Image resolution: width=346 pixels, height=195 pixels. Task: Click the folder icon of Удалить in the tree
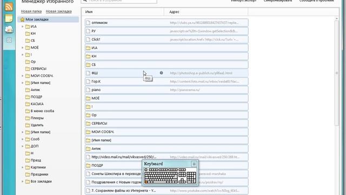pyautogui.click(x=28, y=125)
